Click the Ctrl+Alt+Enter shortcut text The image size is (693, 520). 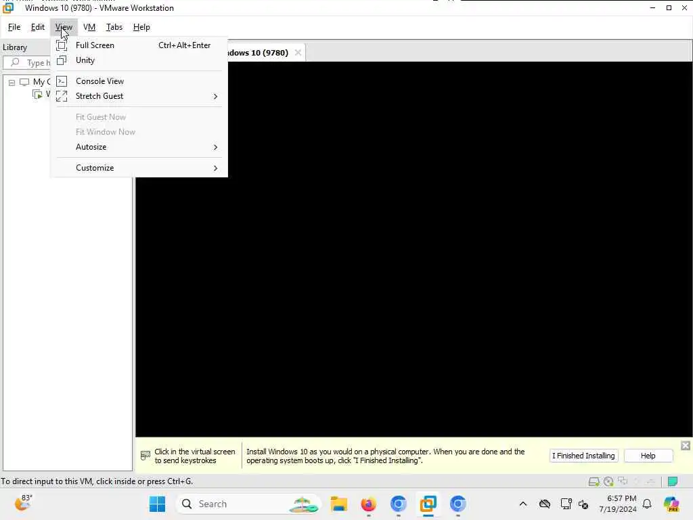tap(184, 45)
